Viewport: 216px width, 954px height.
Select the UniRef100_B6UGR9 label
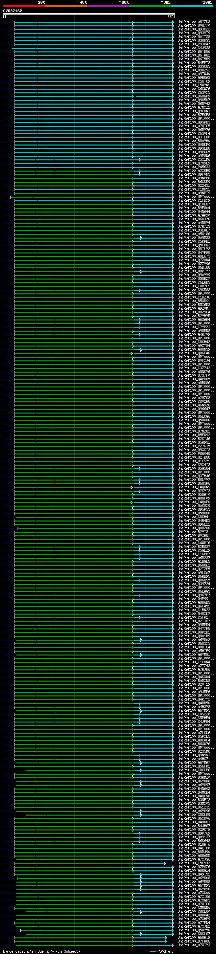194,96
